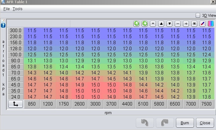Click the Close button at bottom
216x130 pixels.
point(205,123)
